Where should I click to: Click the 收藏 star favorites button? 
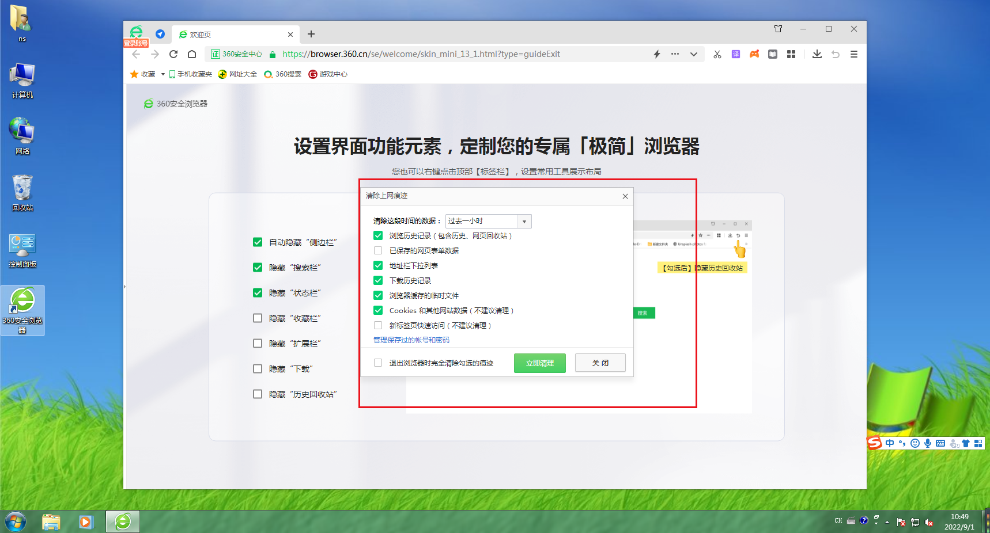(143, 74)
